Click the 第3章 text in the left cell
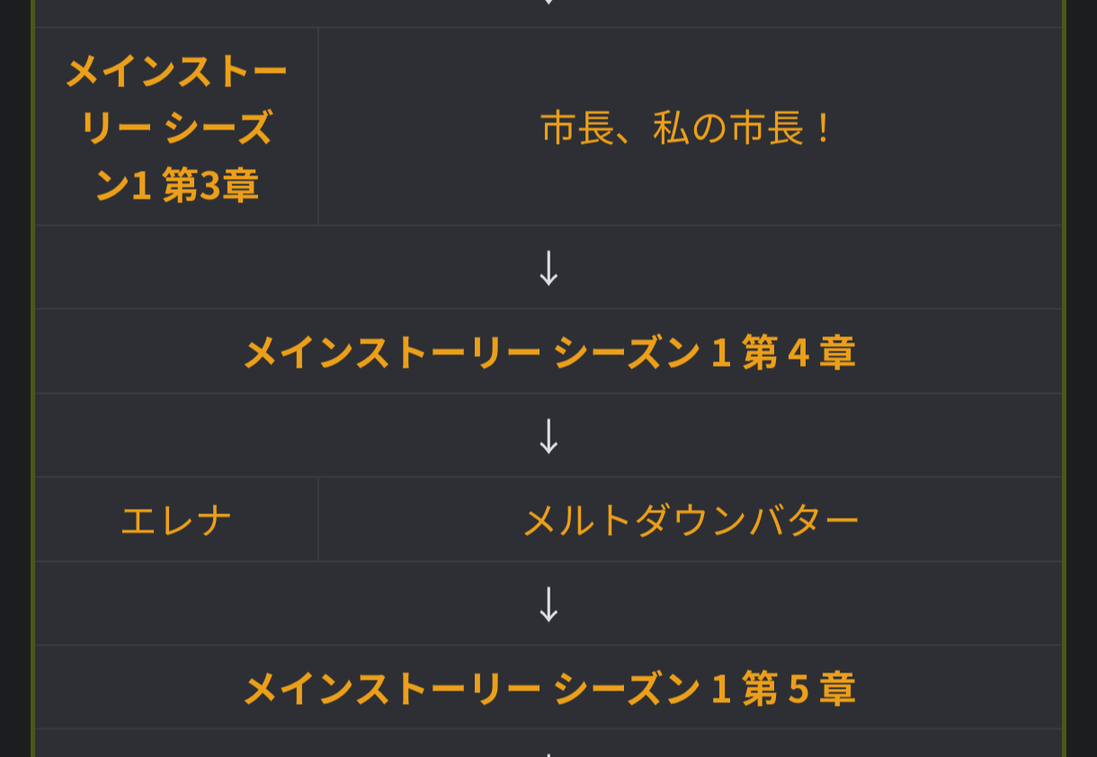This screenshot has width=1097, height=757. (210, 186)
